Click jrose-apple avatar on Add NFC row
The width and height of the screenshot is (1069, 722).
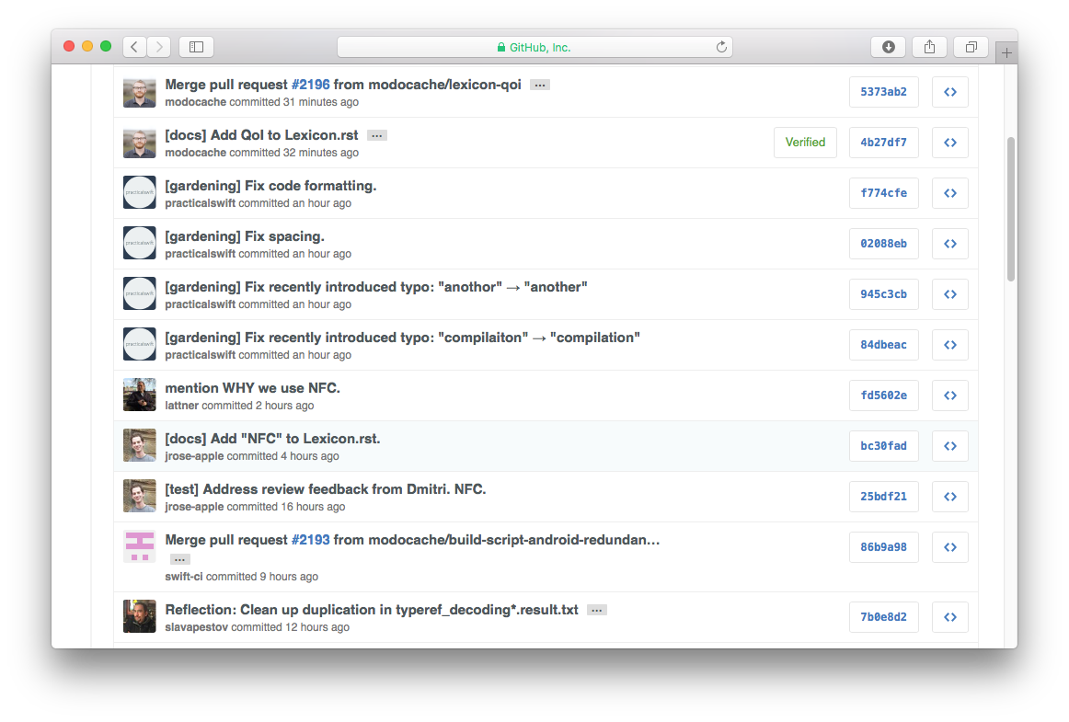coord(140,446)
